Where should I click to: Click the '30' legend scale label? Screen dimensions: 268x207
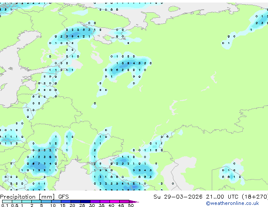point(92,205)
